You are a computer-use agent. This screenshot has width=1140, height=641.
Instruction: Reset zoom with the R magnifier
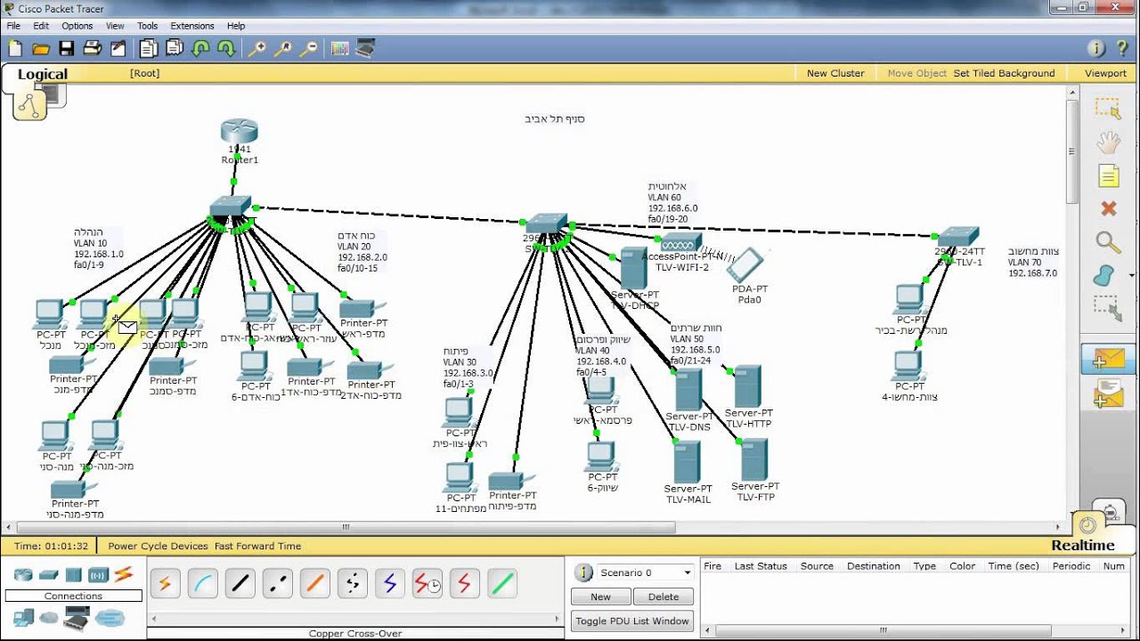(284, 48)
